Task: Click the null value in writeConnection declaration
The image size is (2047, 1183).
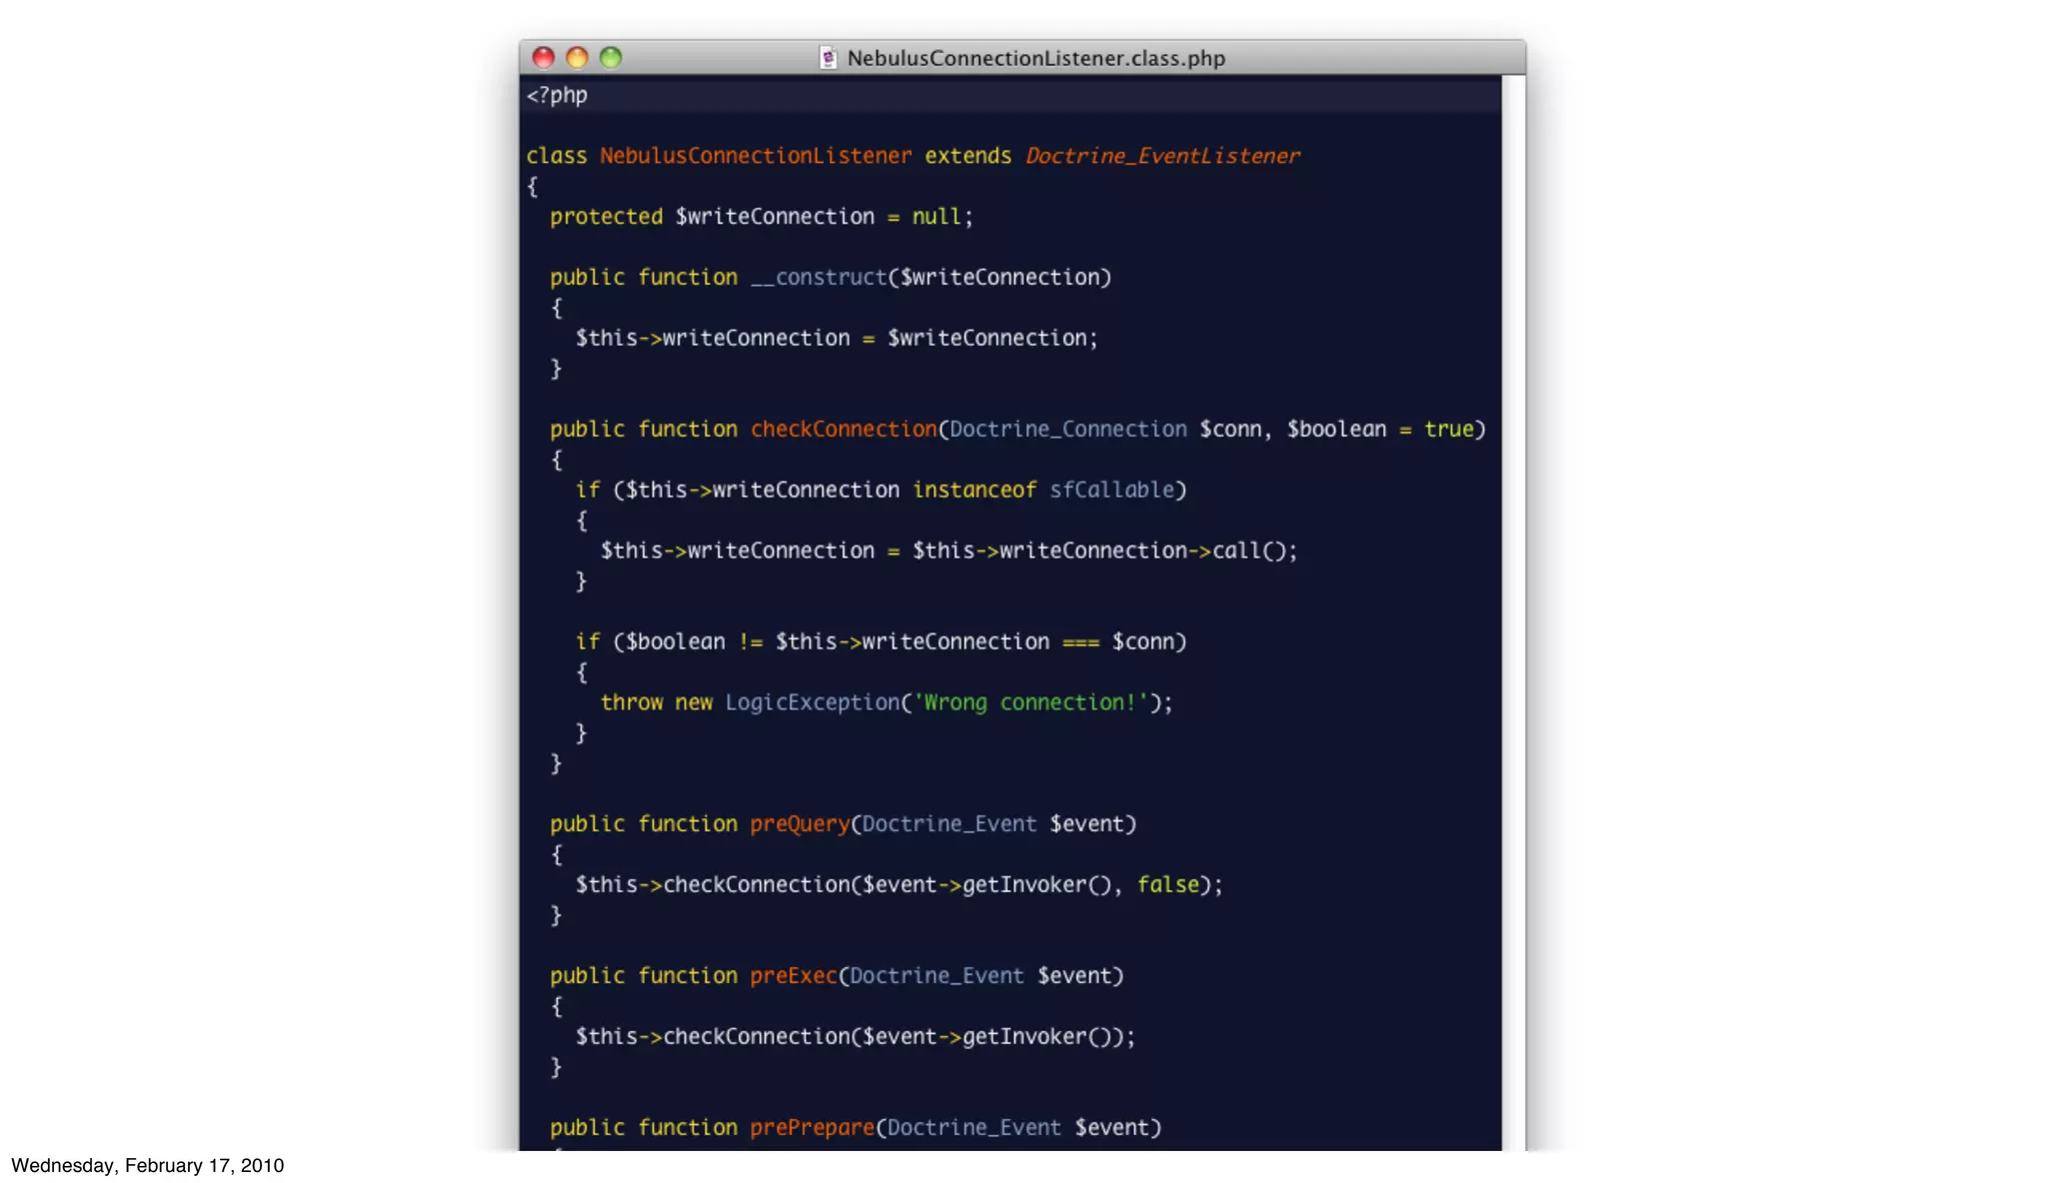Action: coord(937,217)
